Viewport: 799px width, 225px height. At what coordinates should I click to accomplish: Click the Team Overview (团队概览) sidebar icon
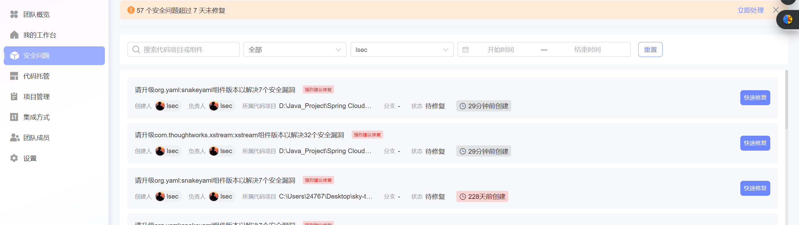(x=14, y=15)
